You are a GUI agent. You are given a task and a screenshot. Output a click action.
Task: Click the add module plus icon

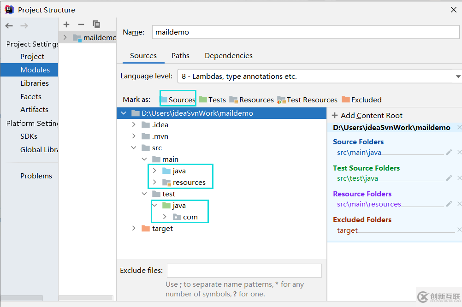click(66, 24)
